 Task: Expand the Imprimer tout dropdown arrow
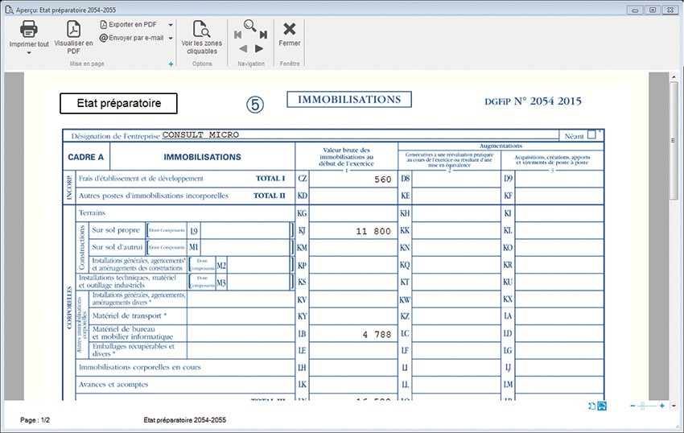[x=29, y=54]
